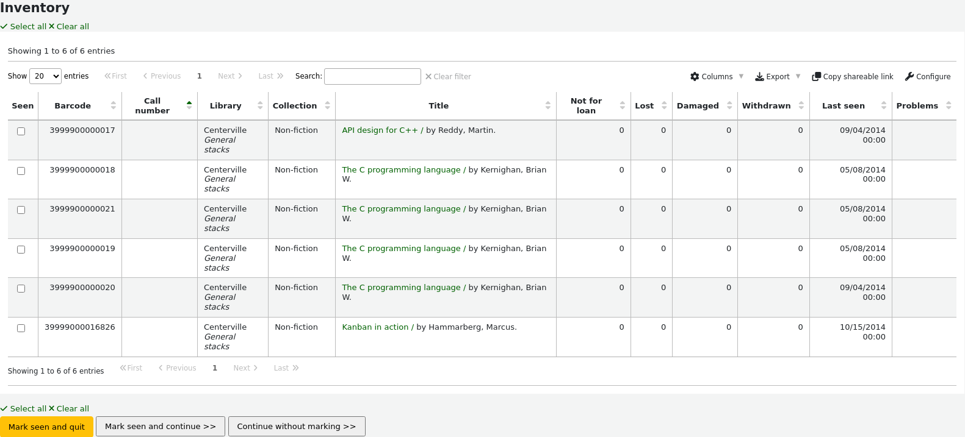Select page 1 in bottom pagination
Viewport: 965px width, 437px height.
215,368
